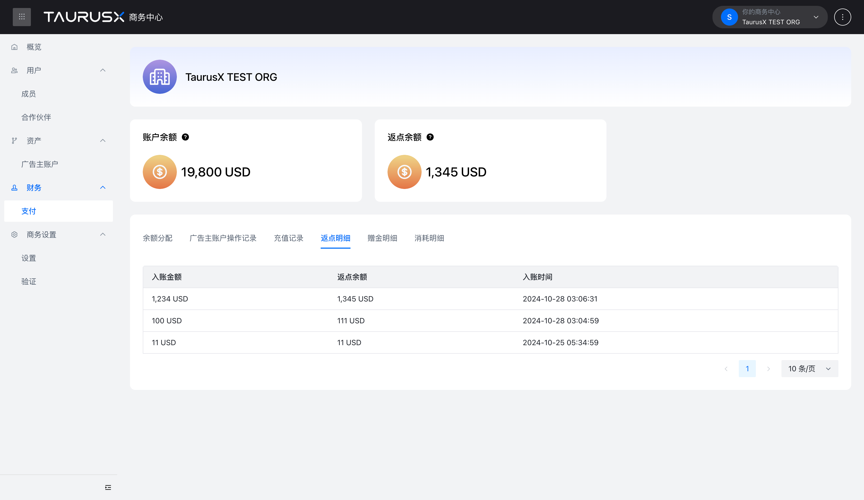Switch to the 消耗明细 tab
This screenshot has height=500, width=864.
tap(429, 238)
